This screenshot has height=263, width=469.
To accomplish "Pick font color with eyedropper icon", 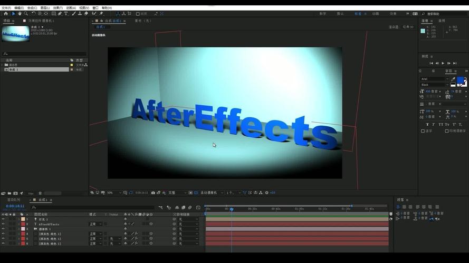I will click(x=453, y=79).
